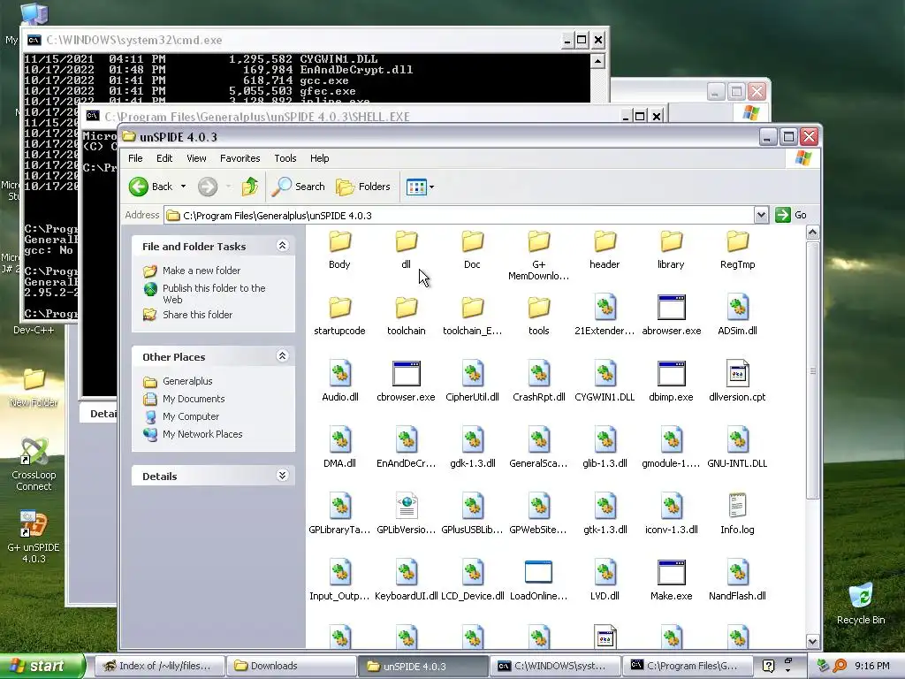The height and width of the screenshot is (679, 905).
Task: Open the Address bar dropdown arrow
Action: (x=761, y=216)
